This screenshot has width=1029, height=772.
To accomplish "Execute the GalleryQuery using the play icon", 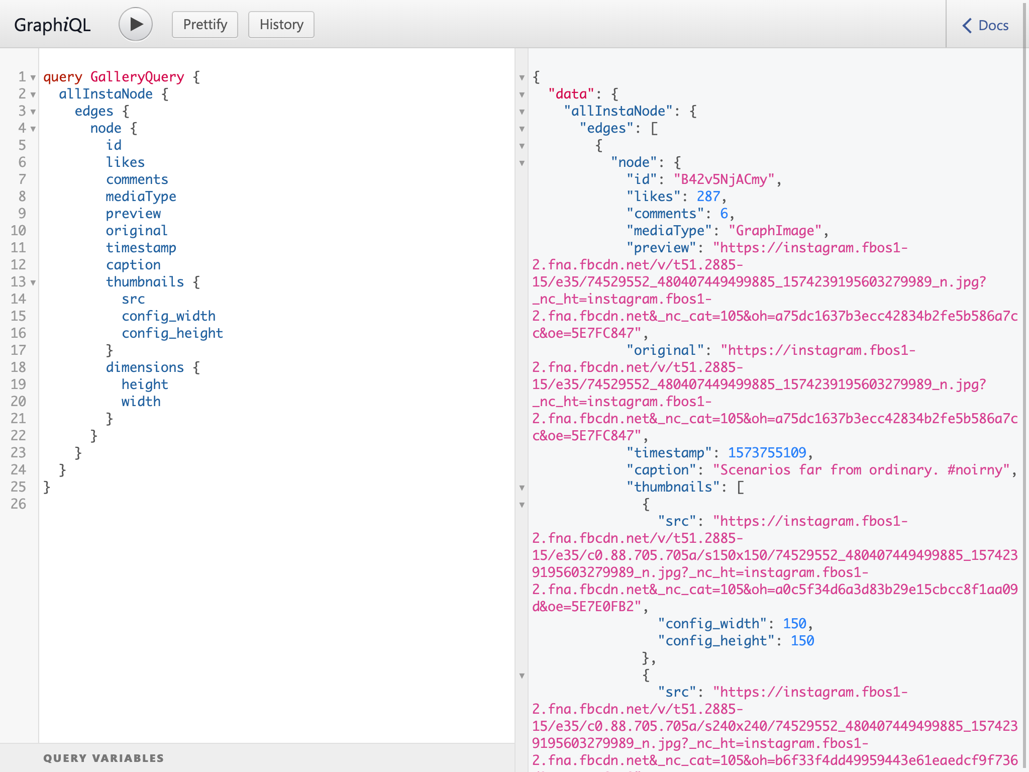I will [136, 24].
